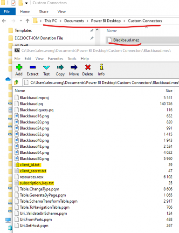Image resolution: width=179 pixels, height=233 pixels.
Task: Click the Explorer Name column header
Action: [x=112, y=31]
